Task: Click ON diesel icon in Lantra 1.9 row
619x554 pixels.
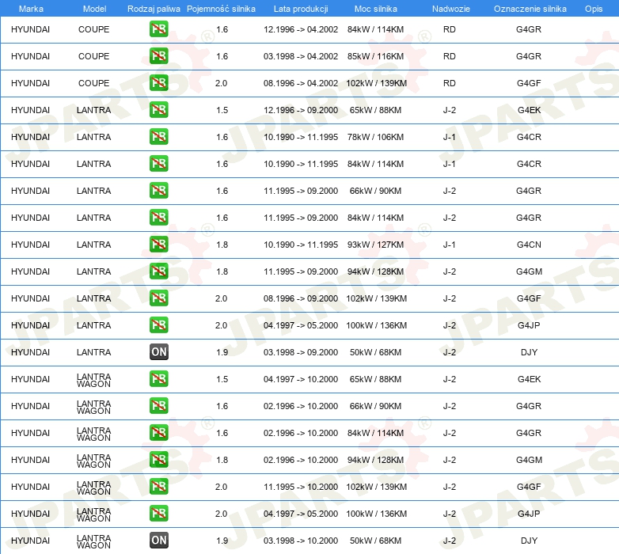Action: coord(158,352)
